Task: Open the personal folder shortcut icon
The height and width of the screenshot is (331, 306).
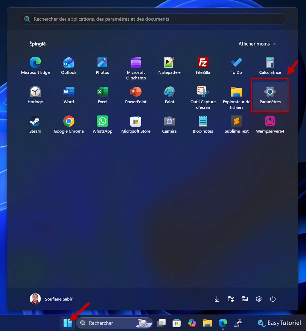Action: [x=231, y=299]
